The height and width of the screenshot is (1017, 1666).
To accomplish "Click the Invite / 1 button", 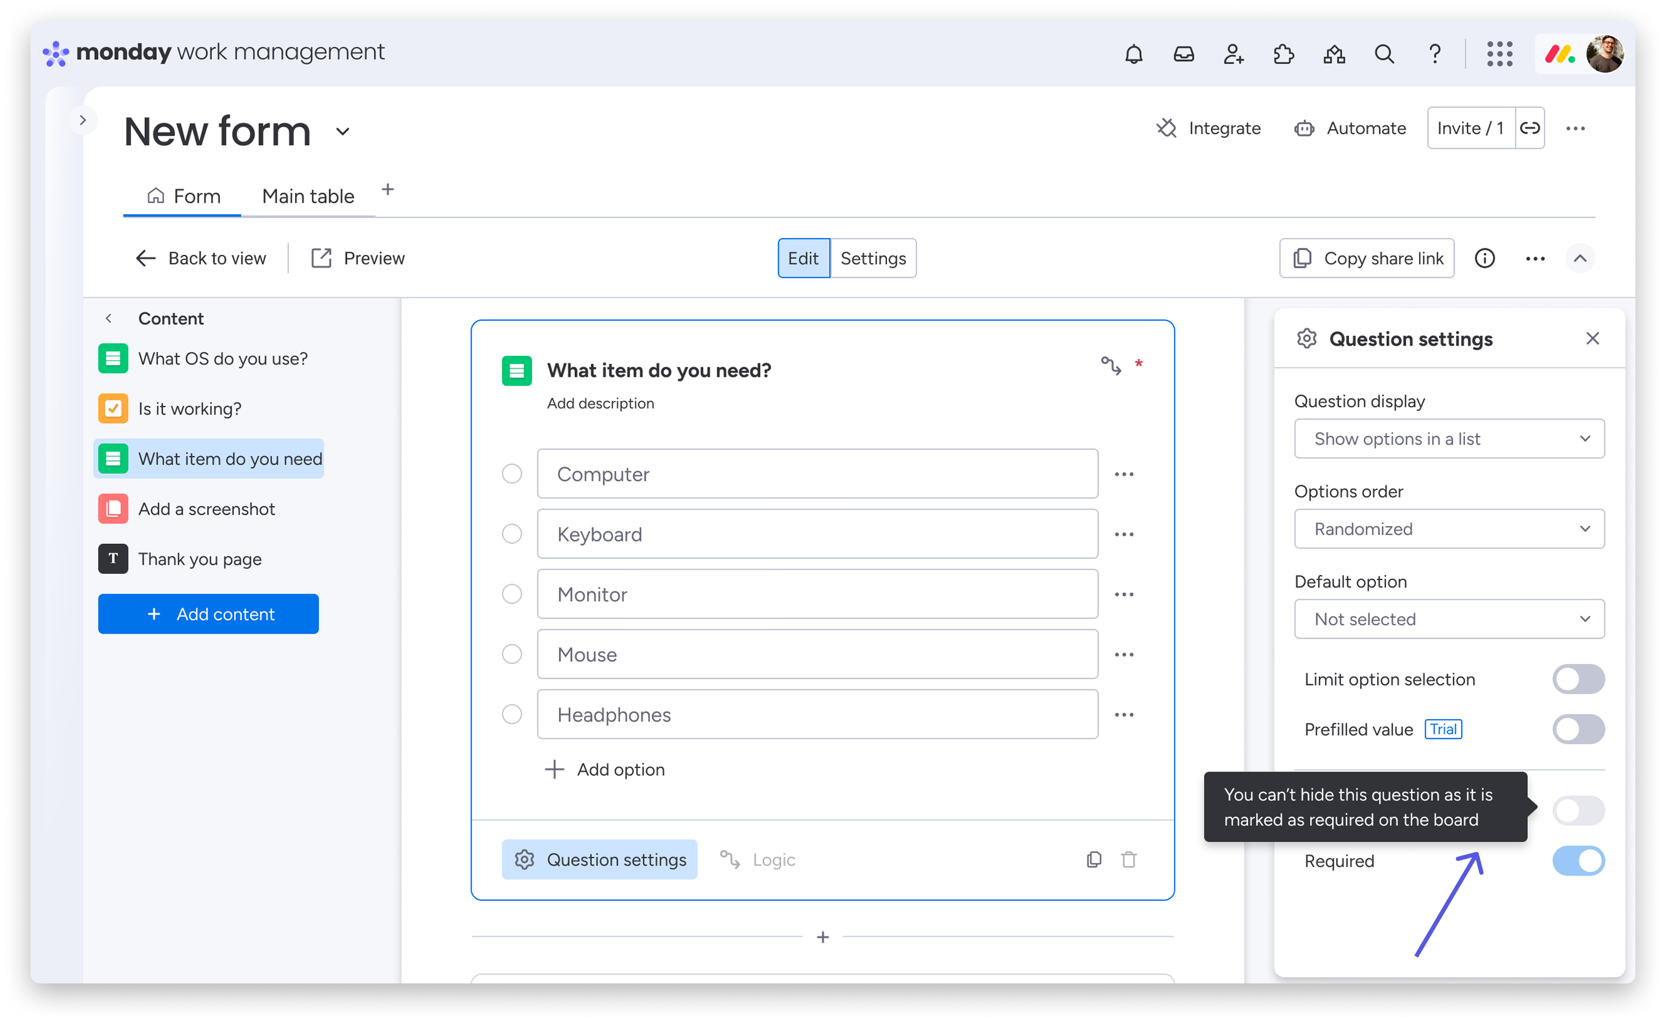I will [x=1470, y=128].
